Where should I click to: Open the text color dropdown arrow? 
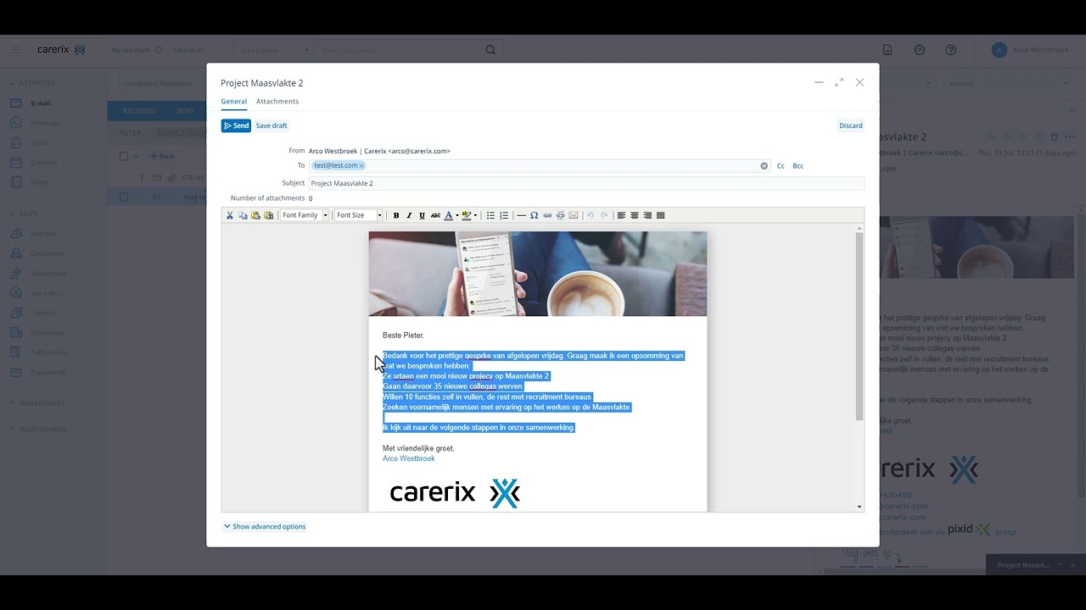456,215
